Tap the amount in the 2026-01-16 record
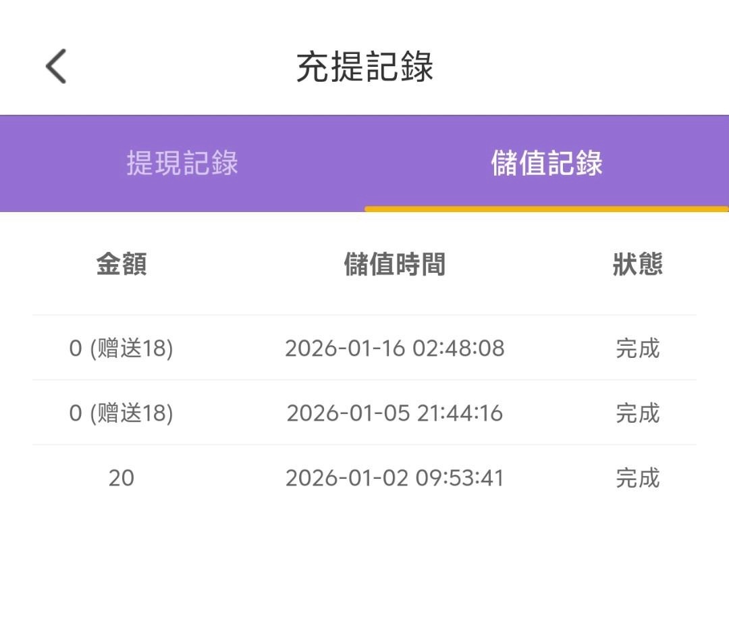The image size is (729, 624). pos(122,348)
